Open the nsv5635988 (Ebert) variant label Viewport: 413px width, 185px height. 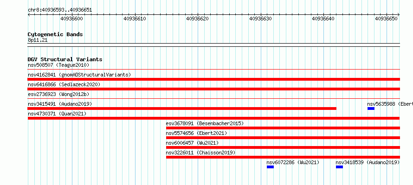tap(390, 104)
